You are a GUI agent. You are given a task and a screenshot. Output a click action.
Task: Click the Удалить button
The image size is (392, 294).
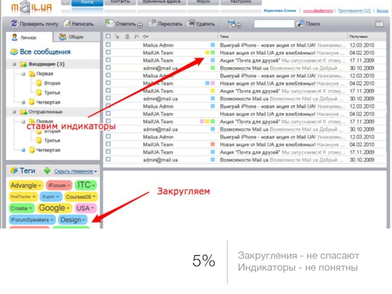click(x=201, y=24)
